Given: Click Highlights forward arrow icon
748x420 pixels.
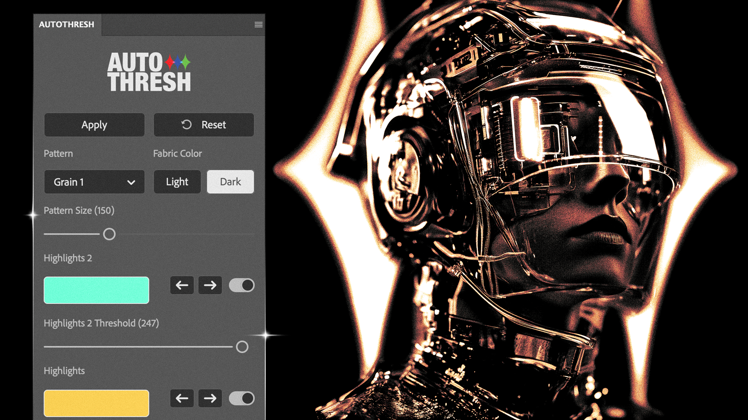Looking at the screenshot, I should pos(210,398).
